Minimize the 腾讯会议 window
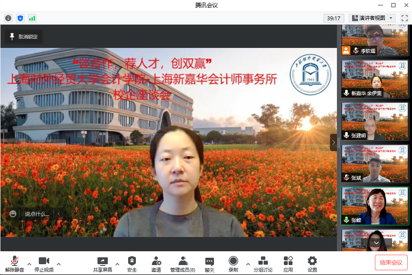412x275 pixels. [381, 5]
